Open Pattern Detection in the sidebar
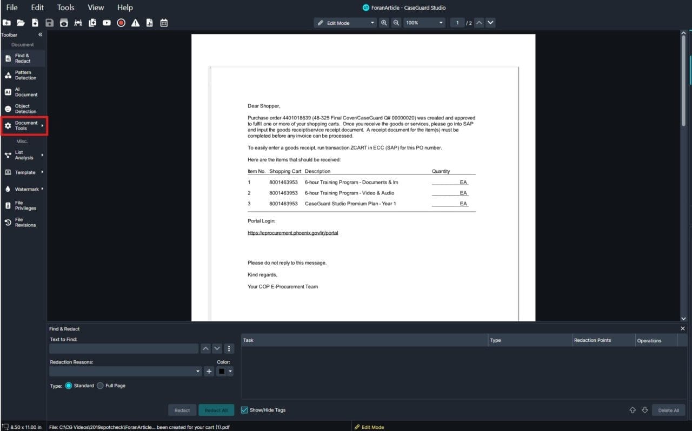This screenshot has height=431, width=692. tap(23, 75)
